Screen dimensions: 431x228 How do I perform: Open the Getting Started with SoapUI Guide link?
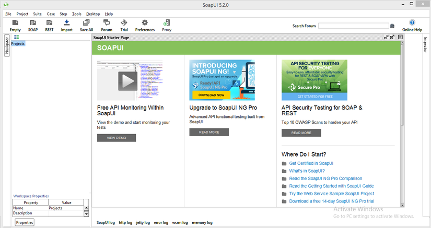[332, 186]
